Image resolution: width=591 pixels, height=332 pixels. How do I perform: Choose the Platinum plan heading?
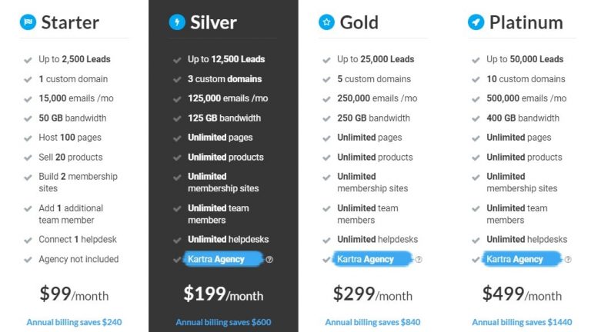pyautogui.click(x=526, y=22)
